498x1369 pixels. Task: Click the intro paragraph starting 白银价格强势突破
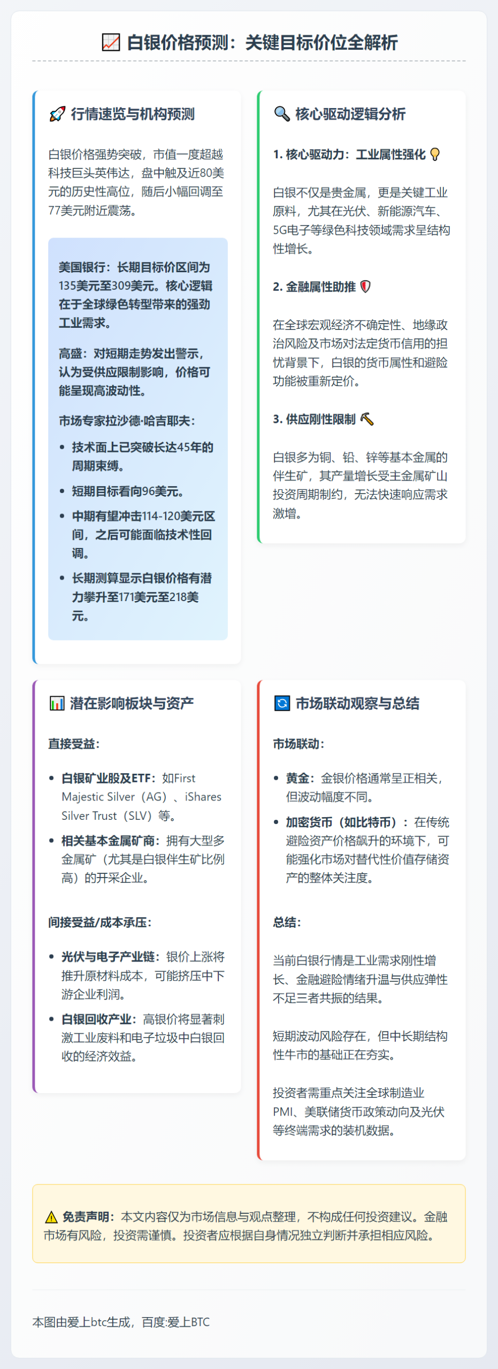pos(136,182)
